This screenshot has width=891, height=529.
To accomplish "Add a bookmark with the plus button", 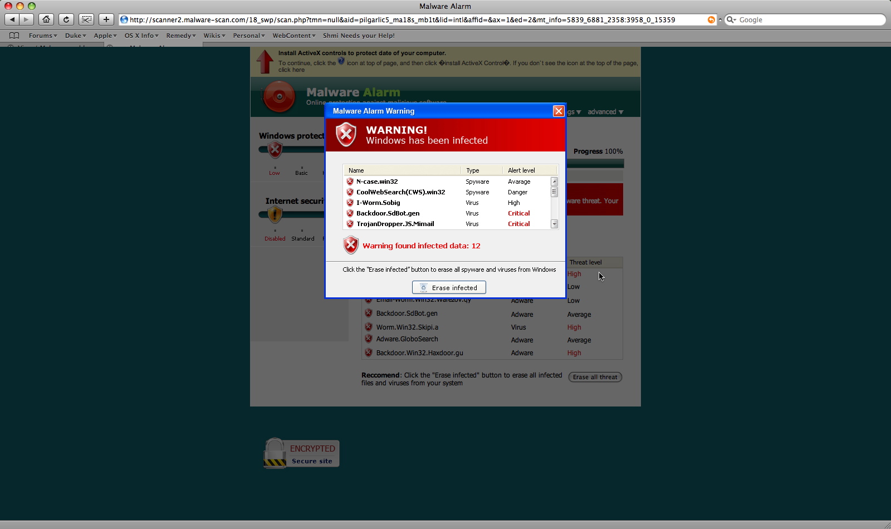I will 106,19.
